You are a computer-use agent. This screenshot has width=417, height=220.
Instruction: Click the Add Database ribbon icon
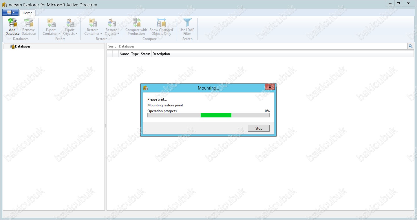coord(12,23)
